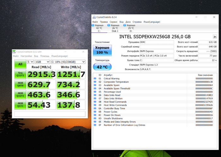Open Вид menu in CrystalDiskMark
This screenshot has height=157, width=221.
click(36, 56)
